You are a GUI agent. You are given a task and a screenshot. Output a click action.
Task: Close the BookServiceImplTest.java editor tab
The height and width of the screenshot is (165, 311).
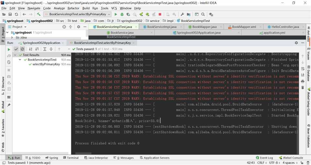pos(136,27)
